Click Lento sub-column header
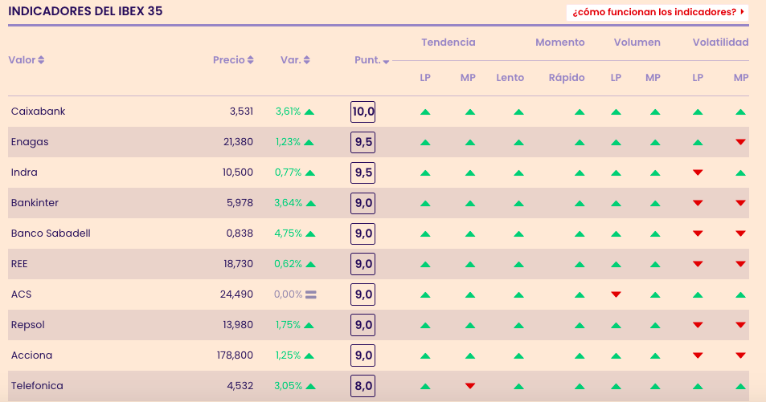 coord(510,78)
